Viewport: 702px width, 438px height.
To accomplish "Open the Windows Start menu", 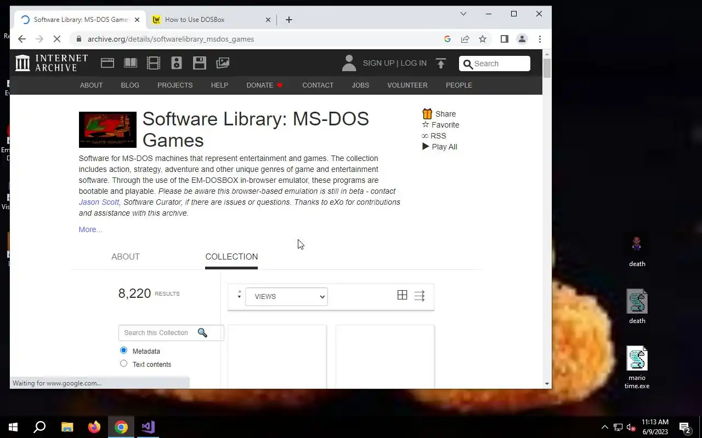I will click(x=13, y=427).
